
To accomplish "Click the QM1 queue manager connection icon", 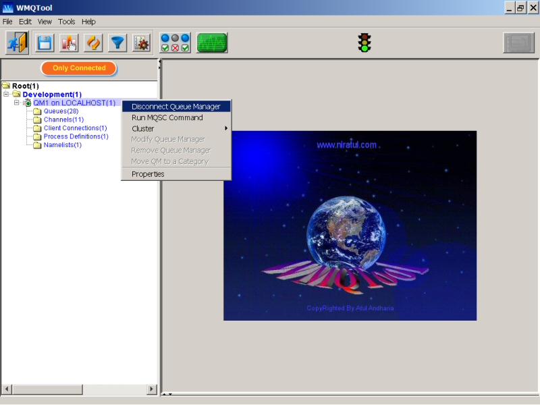I will coord(27,103).
